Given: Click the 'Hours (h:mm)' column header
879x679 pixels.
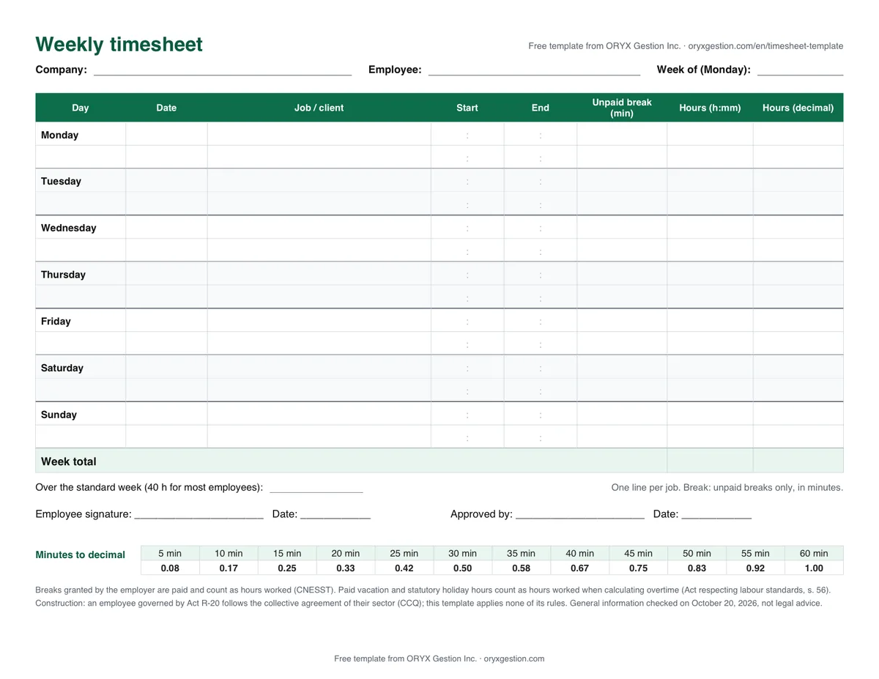Looking at the screenshot, I should 710,108.
